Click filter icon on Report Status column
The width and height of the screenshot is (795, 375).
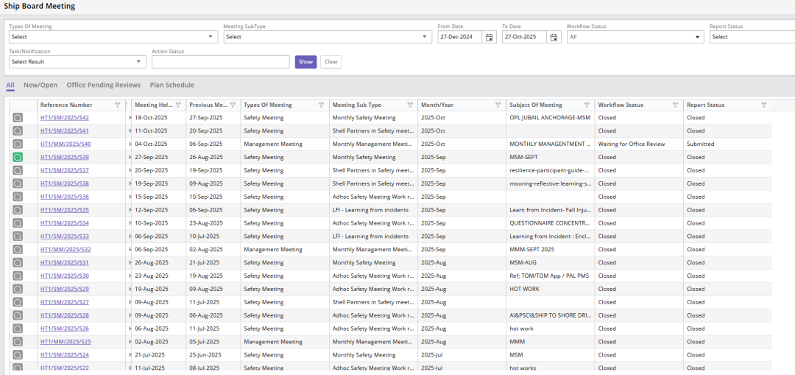[x=763, y=105]
